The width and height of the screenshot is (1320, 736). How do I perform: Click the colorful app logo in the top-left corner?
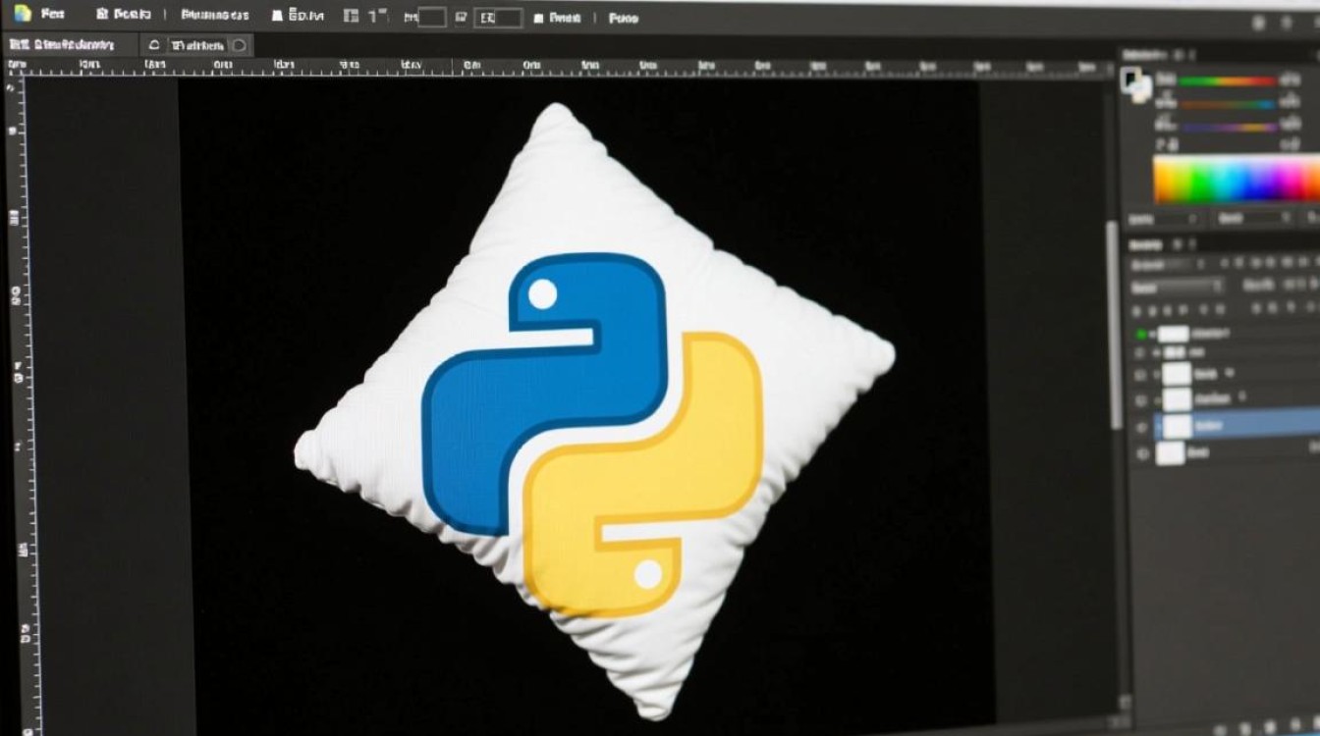click(22, 14)
